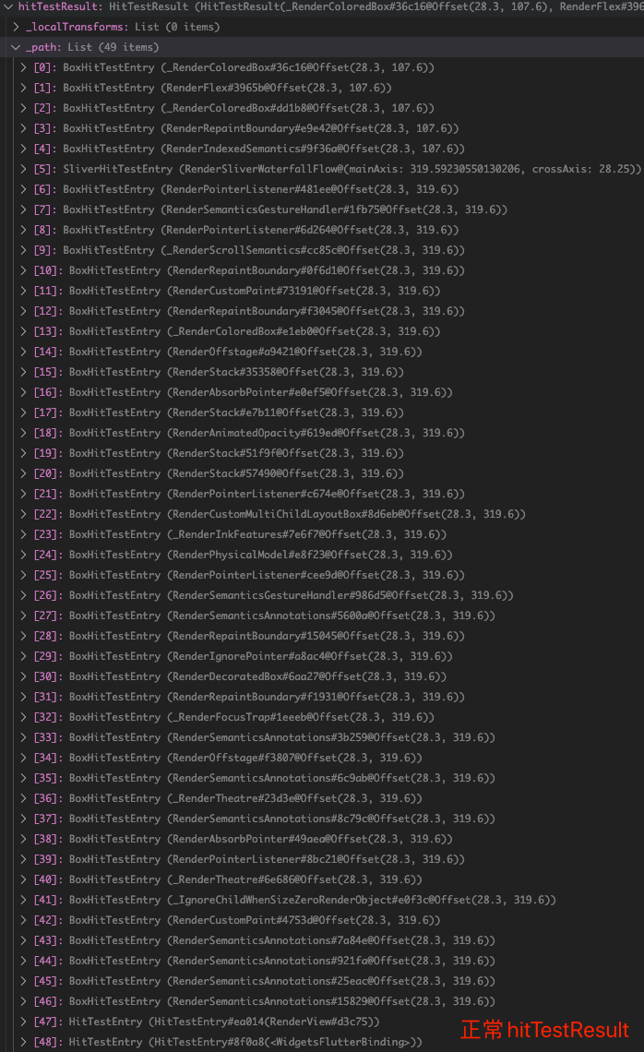
Task: Expand entry [47] HitTestEntry RenderView#d3c75
Action: (x=24, y=1022)
